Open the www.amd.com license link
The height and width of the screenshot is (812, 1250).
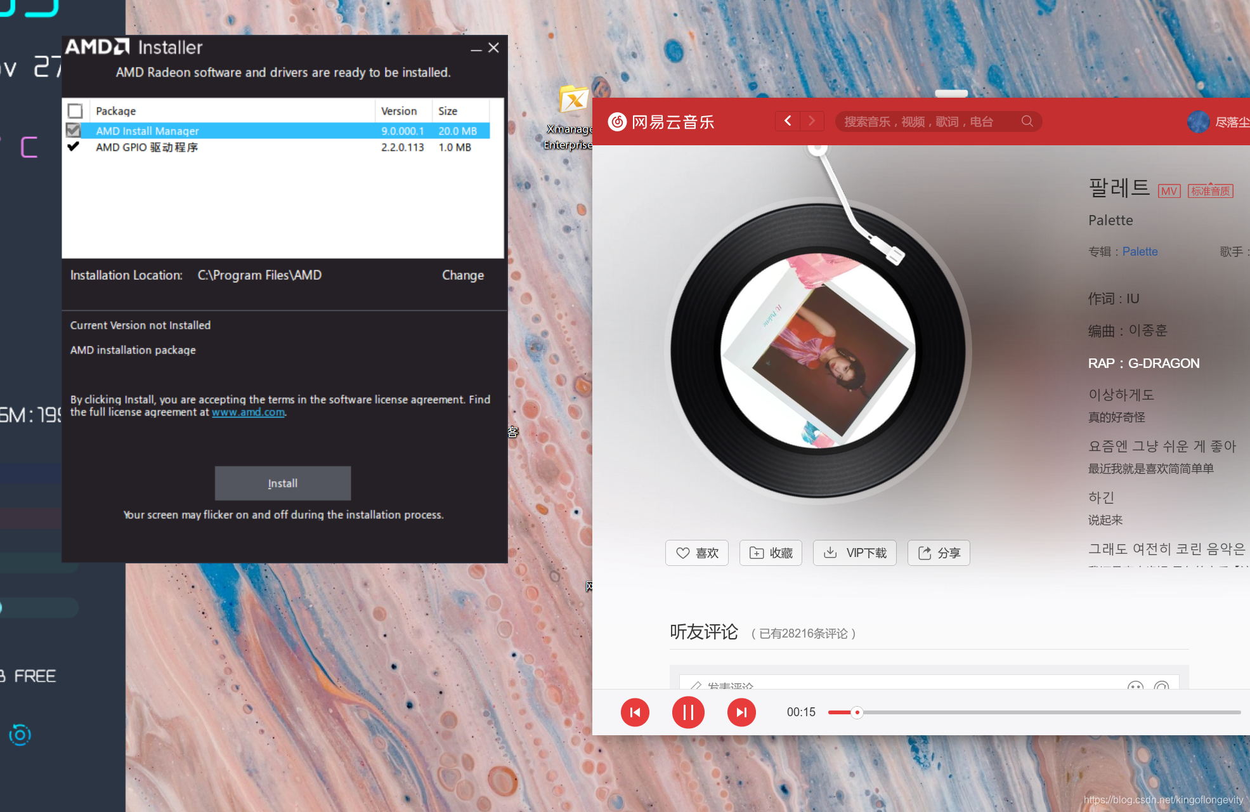248,412
